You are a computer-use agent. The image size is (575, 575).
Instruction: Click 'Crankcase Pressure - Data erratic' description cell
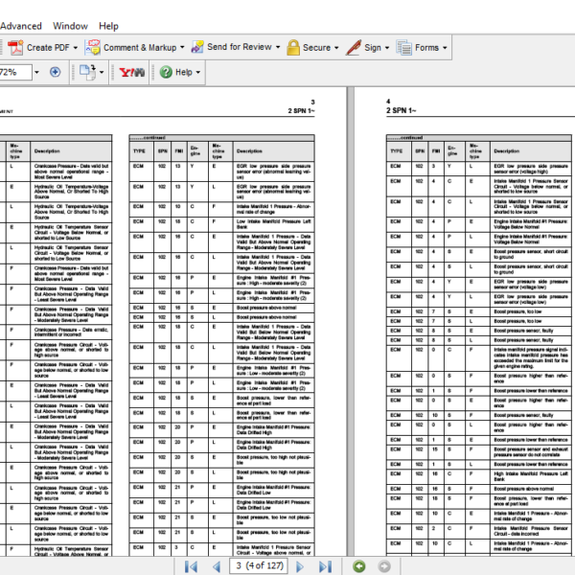coord(71,333)
